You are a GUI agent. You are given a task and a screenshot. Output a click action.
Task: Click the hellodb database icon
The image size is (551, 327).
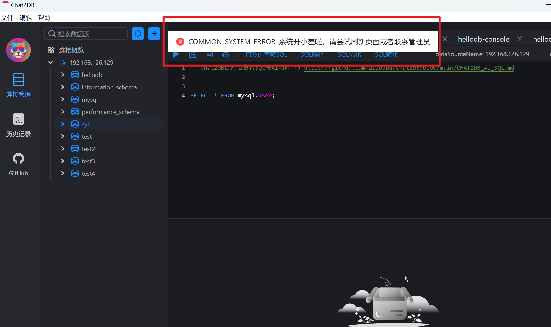(x=75, y=75)
